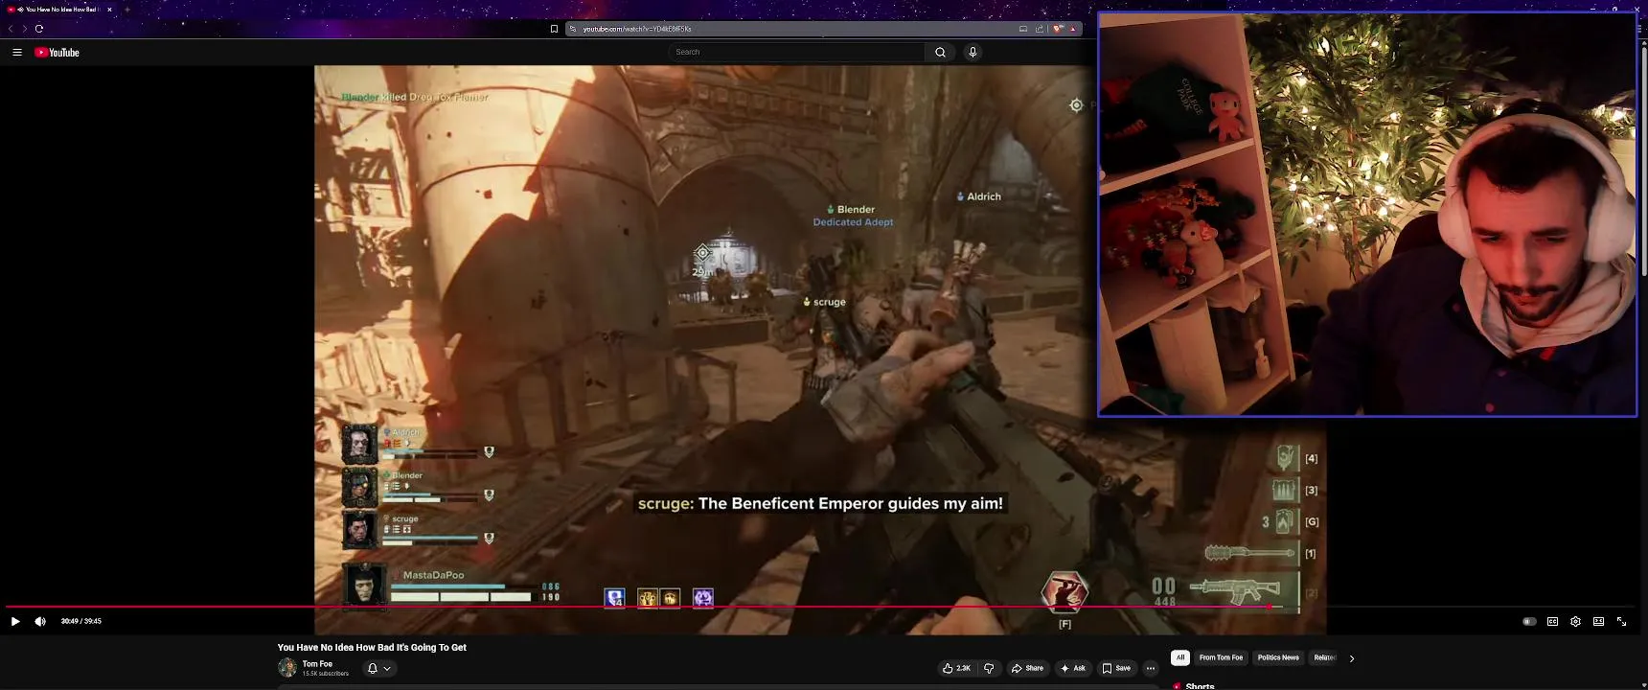The height and width of the screenshot is (690, 1648).
Task: Click the video title You Have No Idea
Action: coord(372,648)
